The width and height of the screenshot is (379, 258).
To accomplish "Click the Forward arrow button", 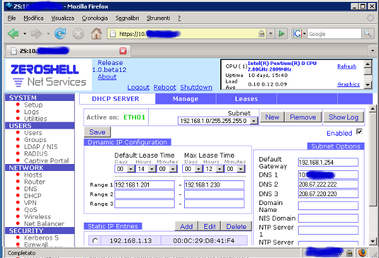I will point(37,33).
